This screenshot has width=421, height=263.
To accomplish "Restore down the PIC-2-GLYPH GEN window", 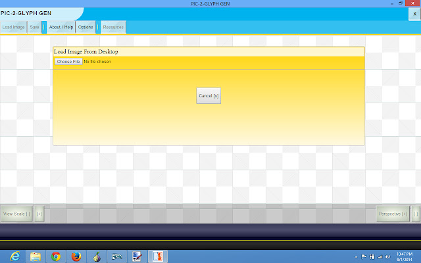I will 401,3.
